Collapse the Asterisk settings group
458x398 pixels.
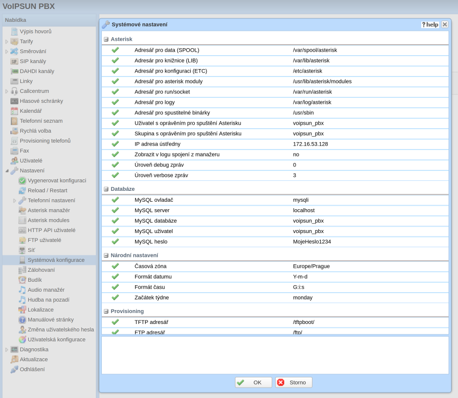pyautogui.click(x=106, y=39)
